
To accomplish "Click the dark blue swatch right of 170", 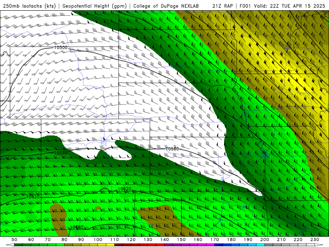I will pyautogui.click(x=219, y=245).
